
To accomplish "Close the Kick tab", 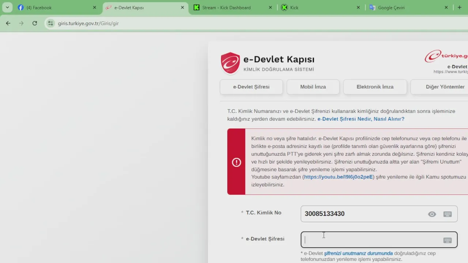I will (358, 7).
